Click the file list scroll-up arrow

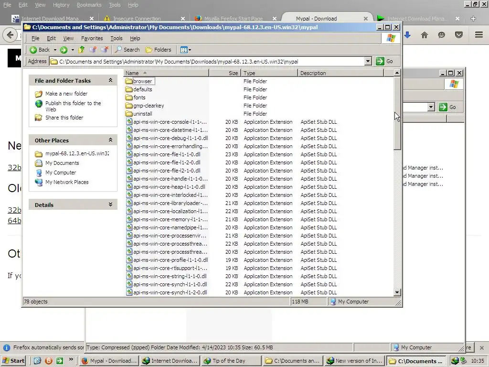click(397, 73)
